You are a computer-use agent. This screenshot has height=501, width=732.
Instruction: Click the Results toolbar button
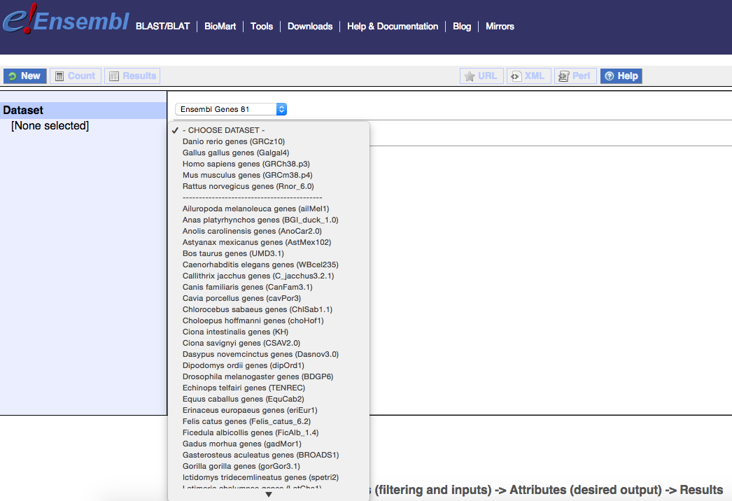(x=132, y=76)
